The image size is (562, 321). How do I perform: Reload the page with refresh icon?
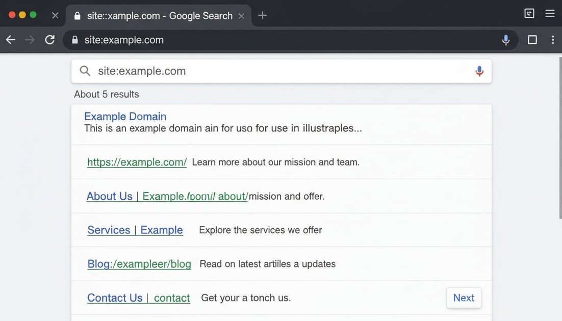click(49, 40)
